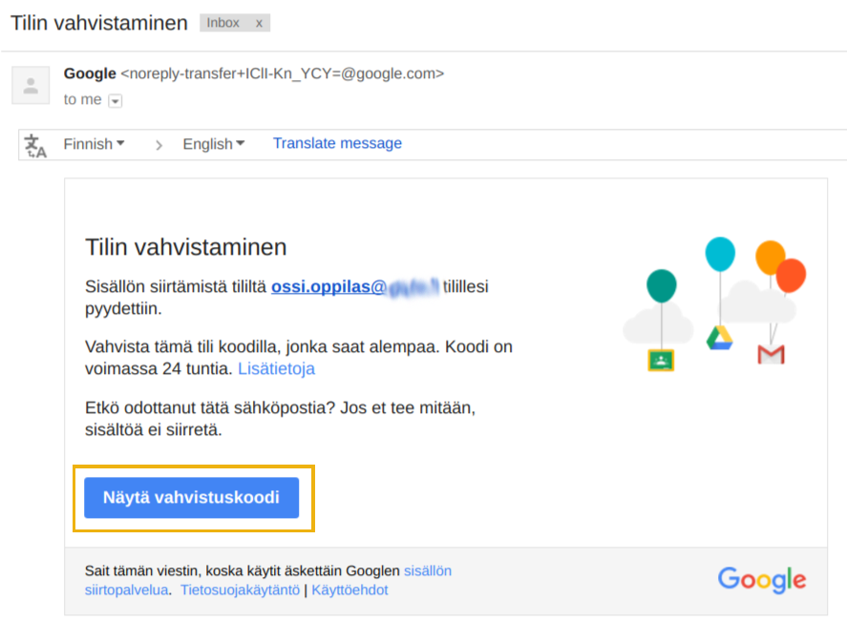Viewport: 847px width, 622px height.
Task: Open the Tietosuojakäytäntö link
Action: click(240, 590)
